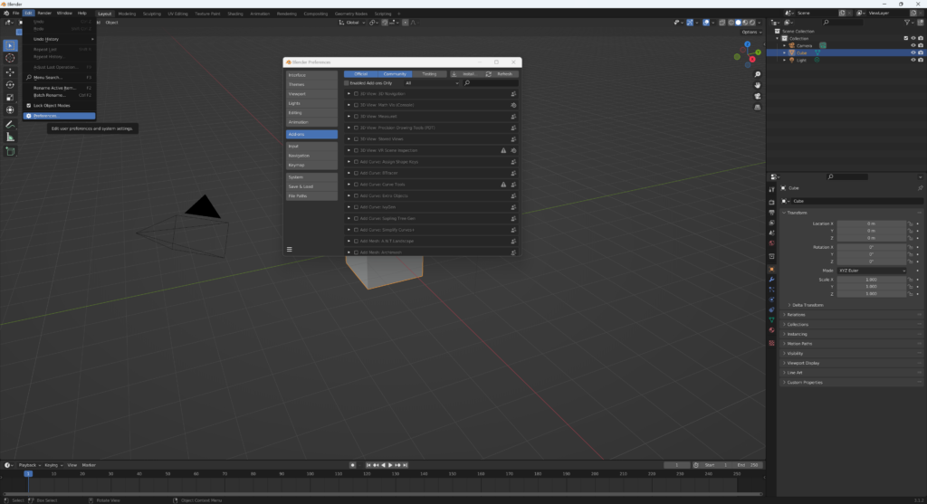Open the rotation Mode XYZ Euler dropdown

pos(872,271)
